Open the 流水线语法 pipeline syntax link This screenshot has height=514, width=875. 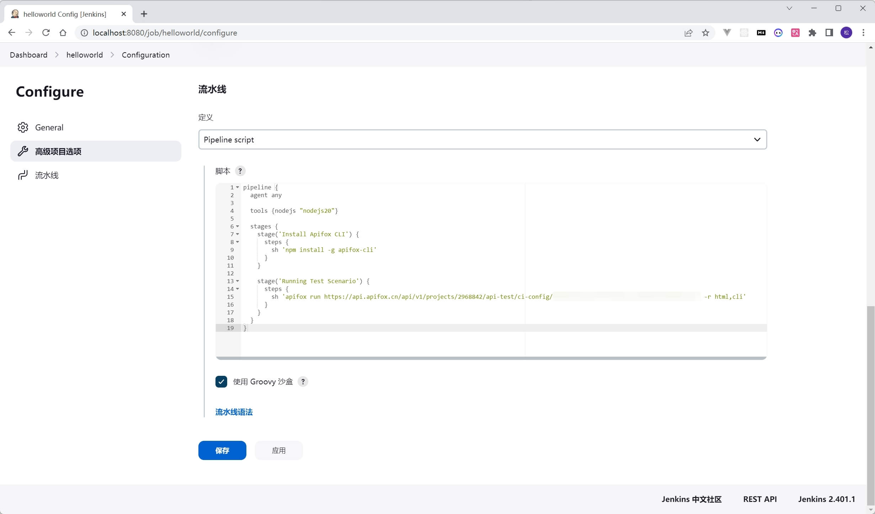(234, 412)
